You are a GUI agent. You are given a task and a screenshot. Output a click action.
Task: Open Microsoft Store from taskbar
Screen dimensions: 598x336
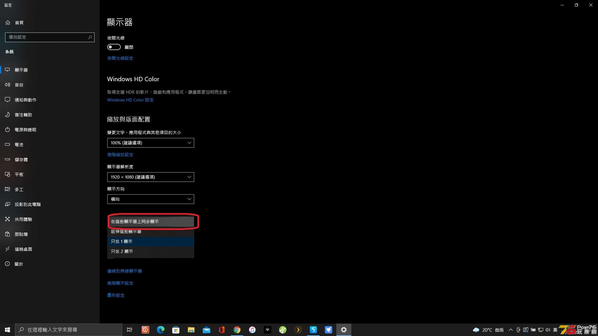tap(176, 330)
